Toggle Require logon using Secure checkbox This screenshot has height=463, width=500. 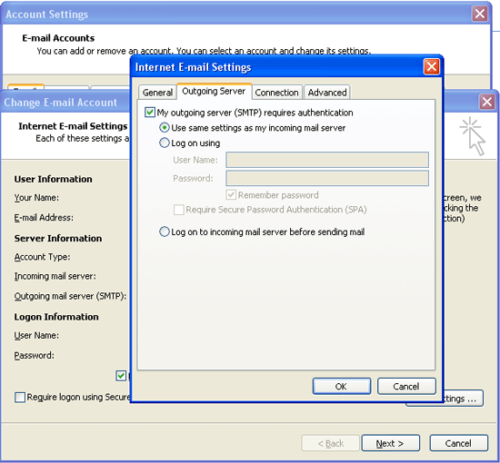(20, 397)
